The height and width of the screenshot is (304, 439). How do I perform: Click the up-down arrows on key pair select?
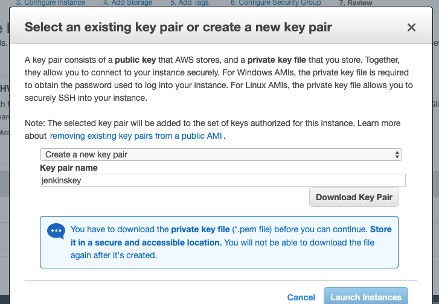(397, 154)
